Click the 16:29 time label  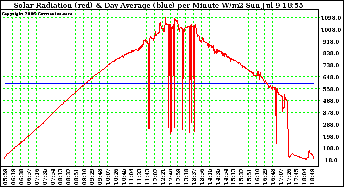[265, 177]
